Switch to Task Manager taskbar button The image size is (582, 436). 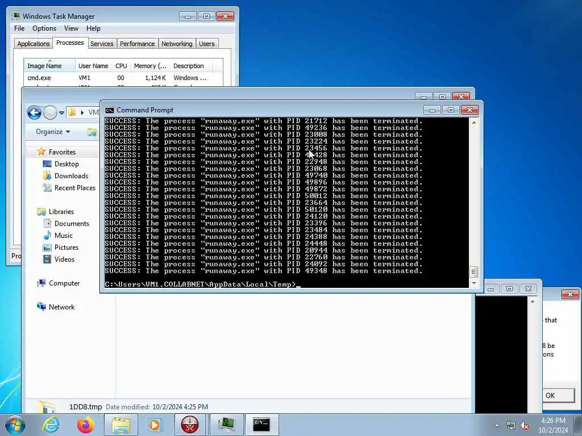click(x=226, y=425)
